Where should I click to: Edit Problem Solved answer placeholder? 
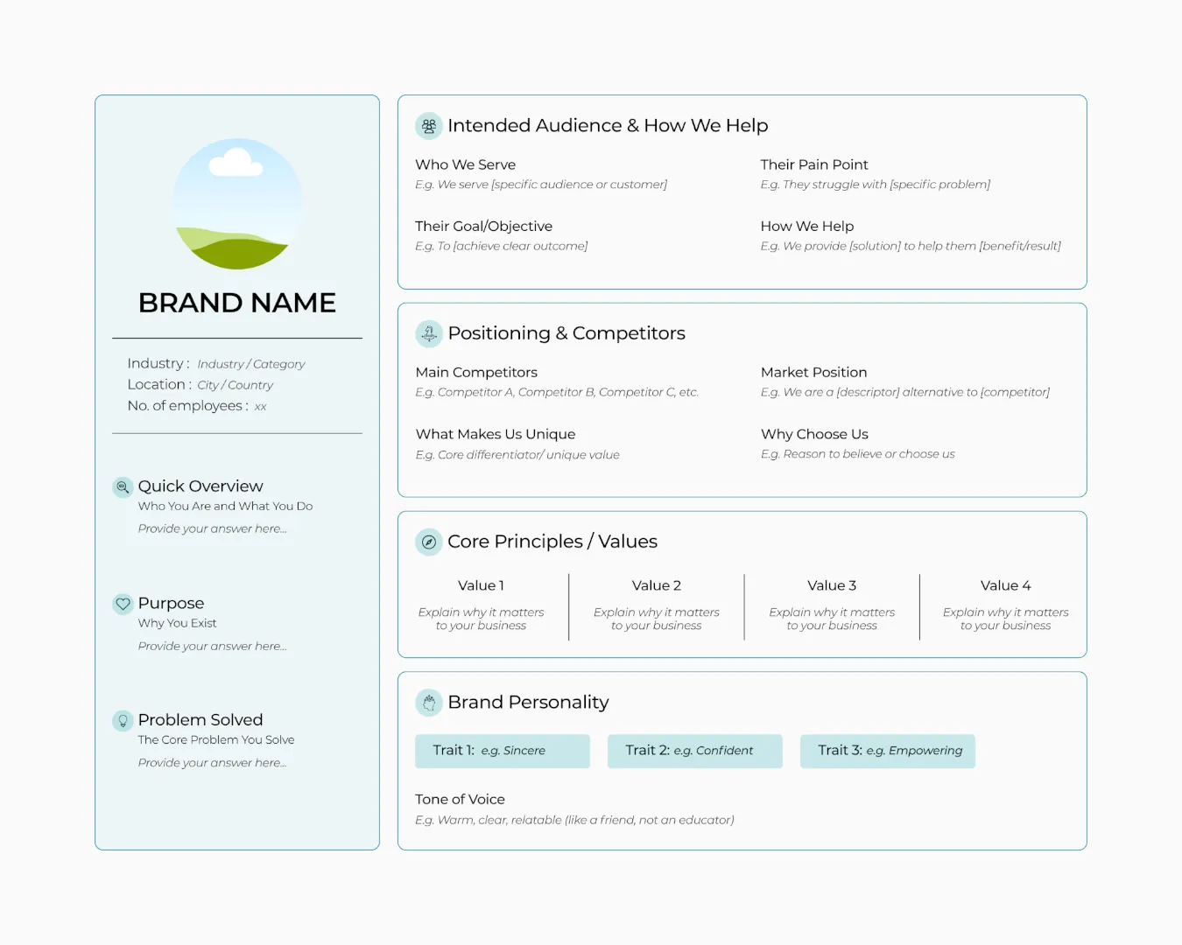click(212, 762)
